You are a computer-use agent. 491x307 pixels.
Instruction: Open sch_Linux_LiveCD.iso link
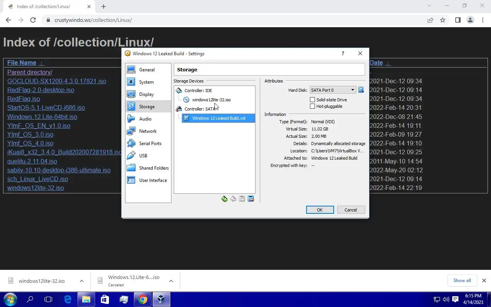click(x=38, y=179)
